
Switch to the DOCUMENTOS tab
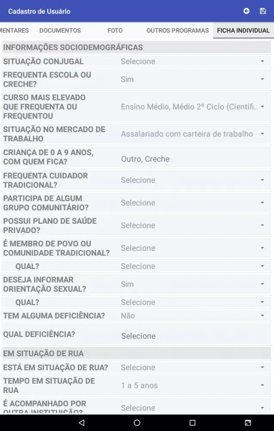[60, 30]
